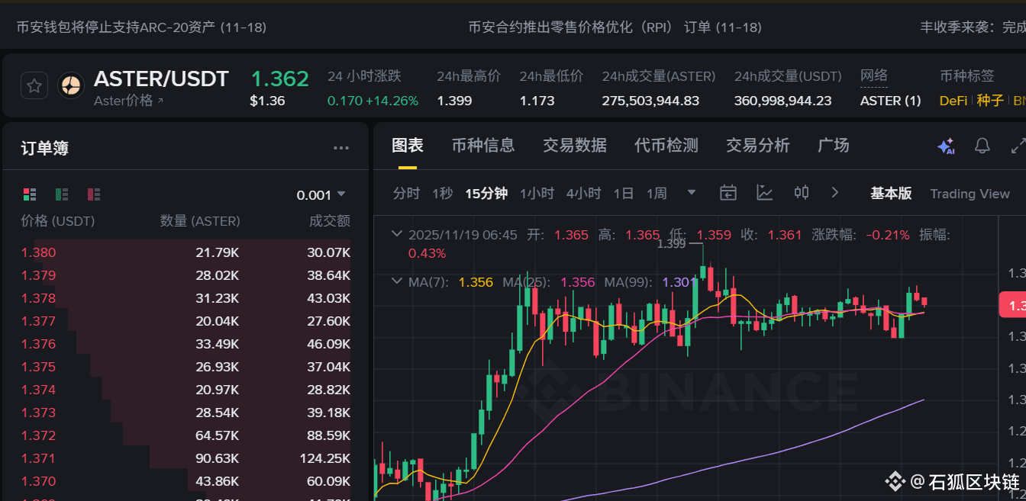Image resolution: width=1026 pixels, height=501 pixels.
Task: Switch chart to Trading View mode
Action: 970,193
